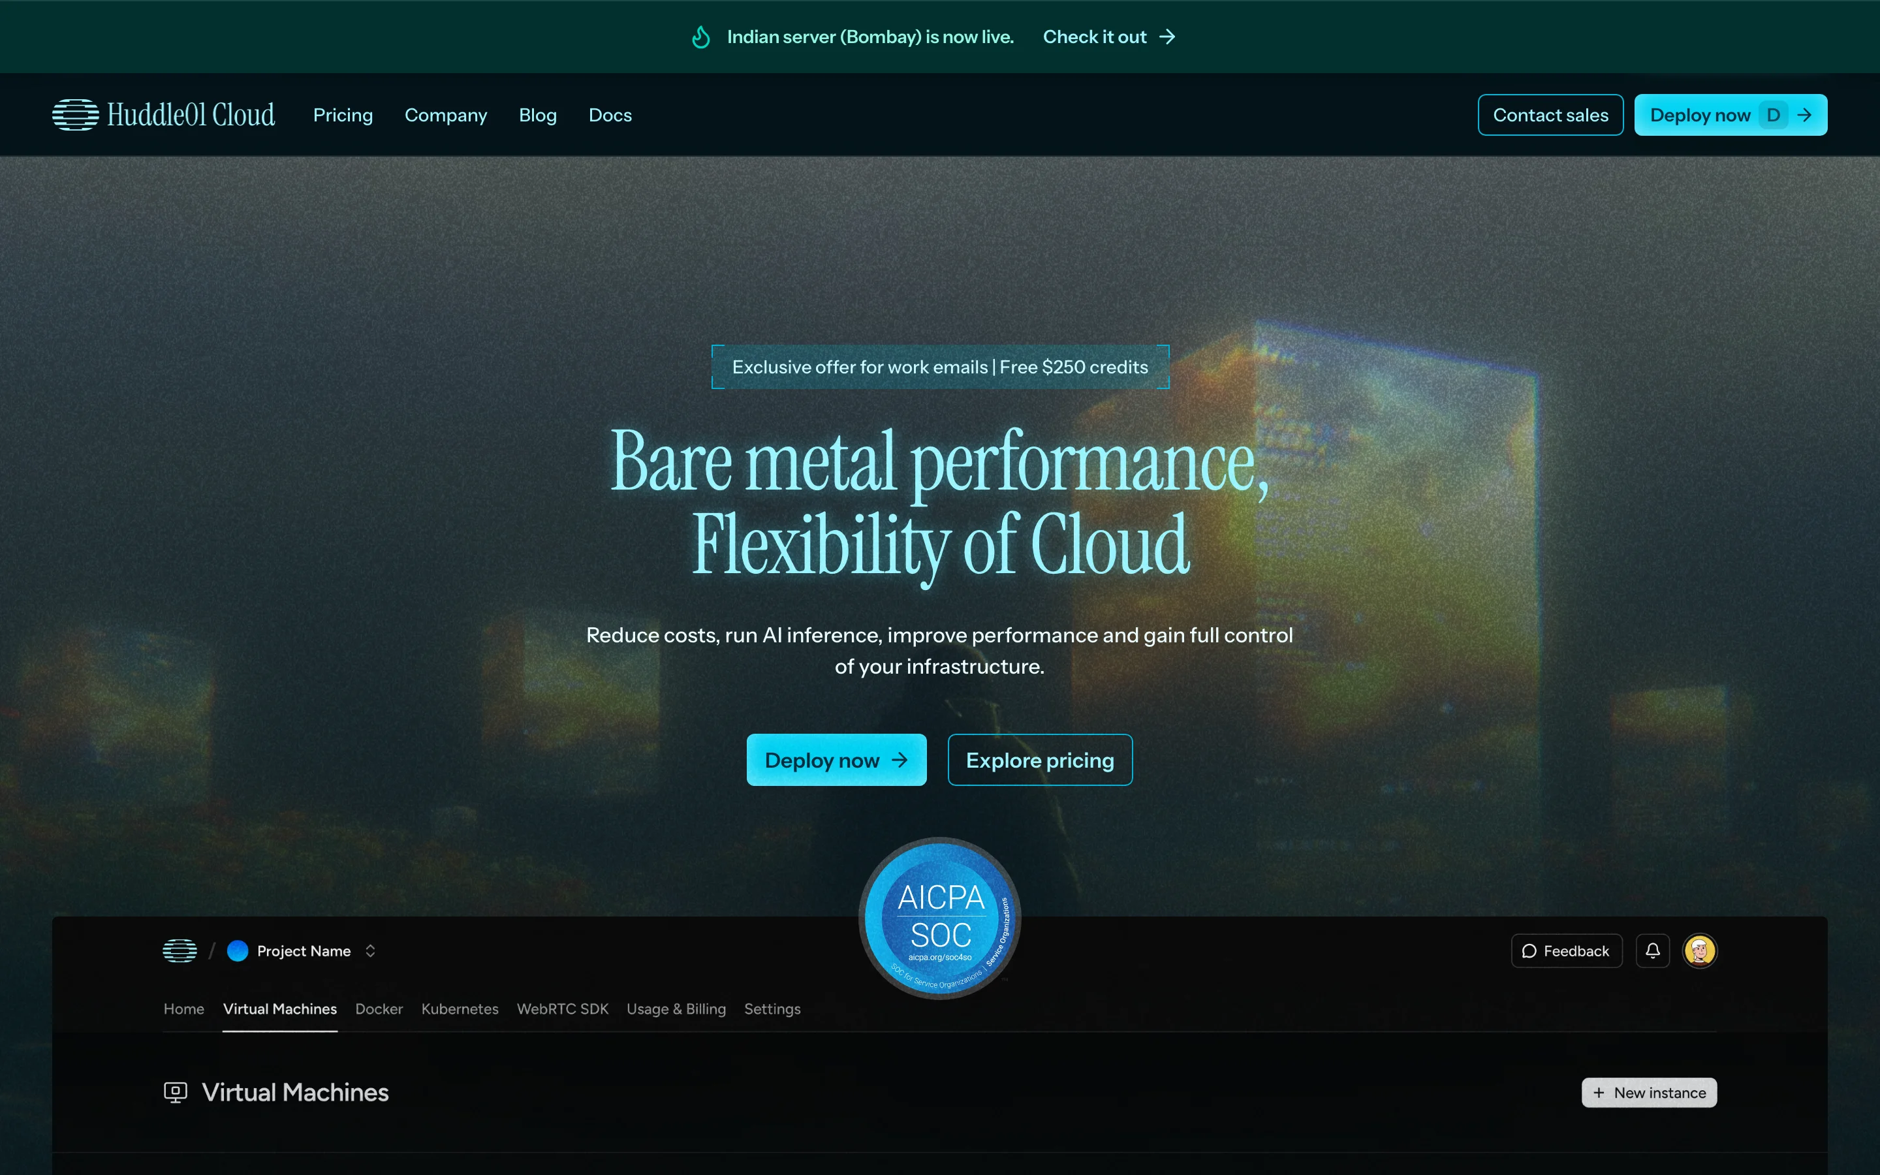
Task: Click the AICPA SOC badge
Action: pos(940,918)
